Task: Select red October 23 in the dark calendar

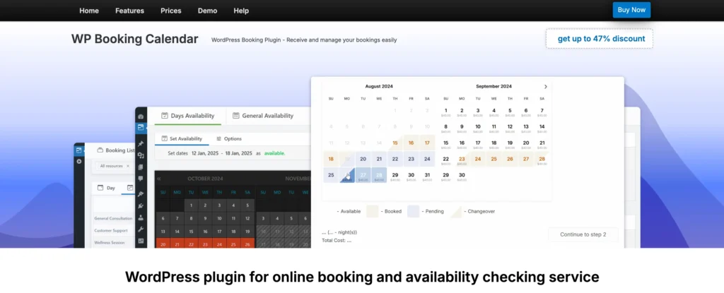Action: [205, 244]
